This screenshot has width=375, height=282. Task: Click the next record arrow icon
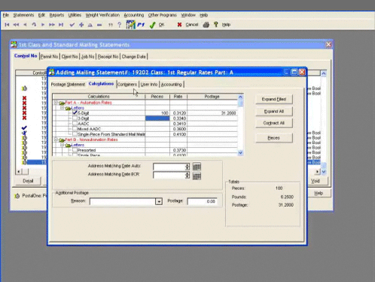click(43, 25)
